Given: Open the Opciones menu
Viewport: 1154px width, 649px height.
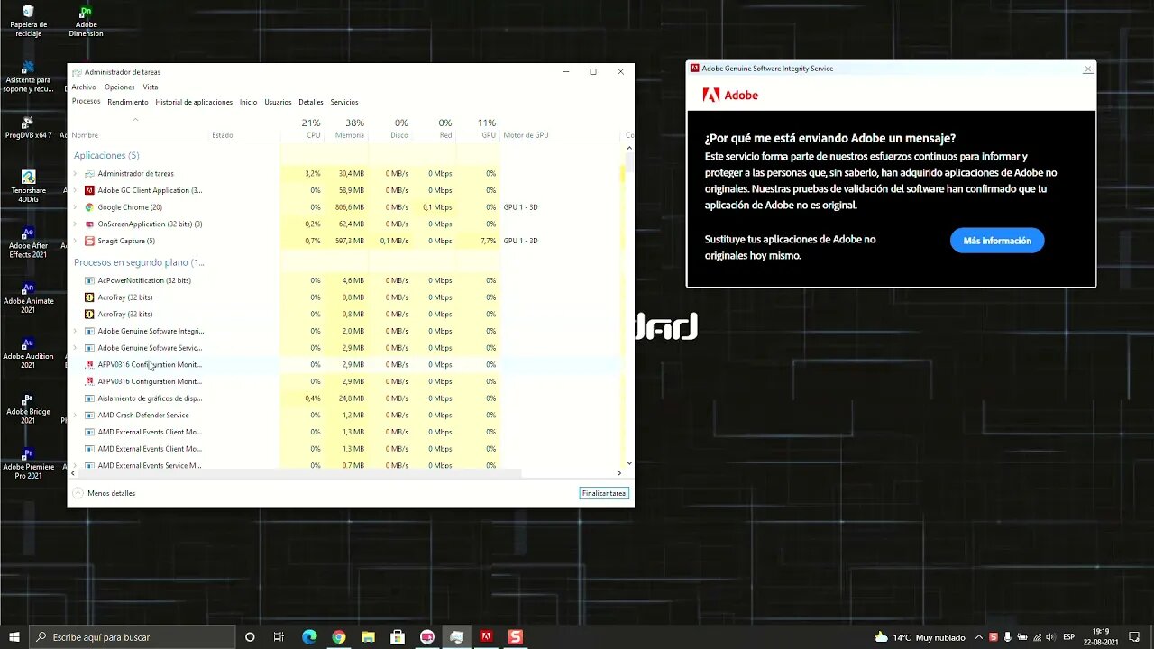Looking at the screenshot, I should pyautogui.click(x=119, y=87).
